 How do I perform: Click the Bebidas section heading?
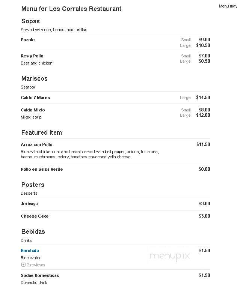click(x=33, y=231)
